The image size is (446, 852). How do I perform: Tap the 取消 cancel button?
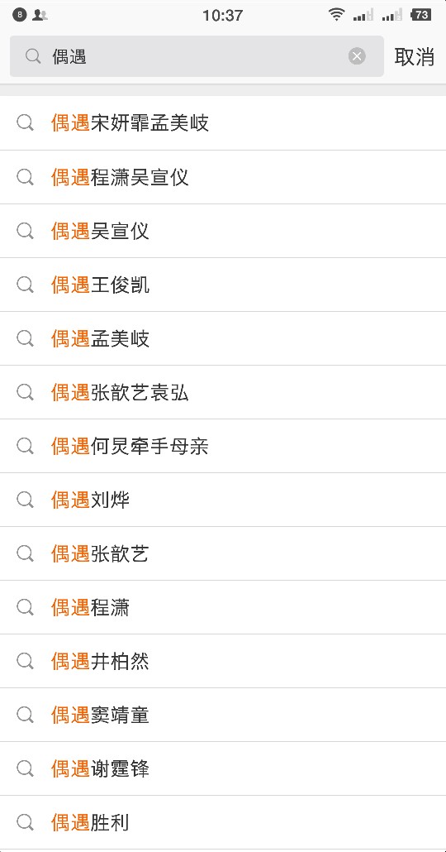(414, 56)
